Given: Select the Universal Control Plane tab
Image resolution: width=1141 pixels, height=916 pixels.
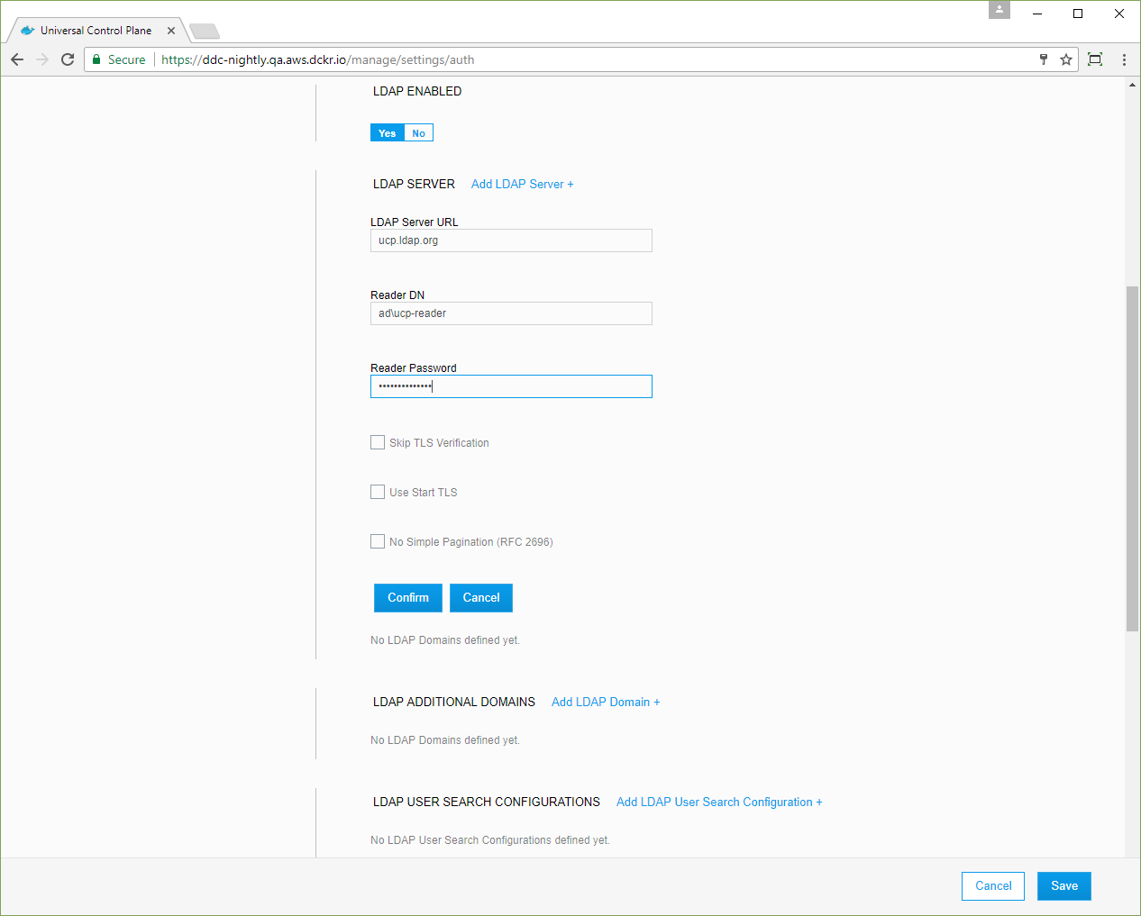Looking at the screenshot, I should click(x=96, y=31).
